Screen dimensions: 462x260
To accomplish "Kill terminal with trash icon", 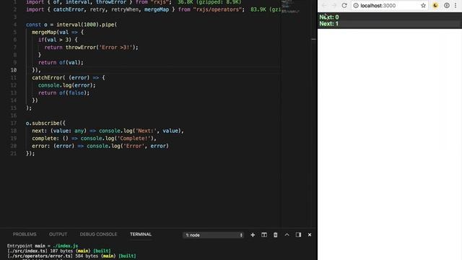I will point(276,235).
